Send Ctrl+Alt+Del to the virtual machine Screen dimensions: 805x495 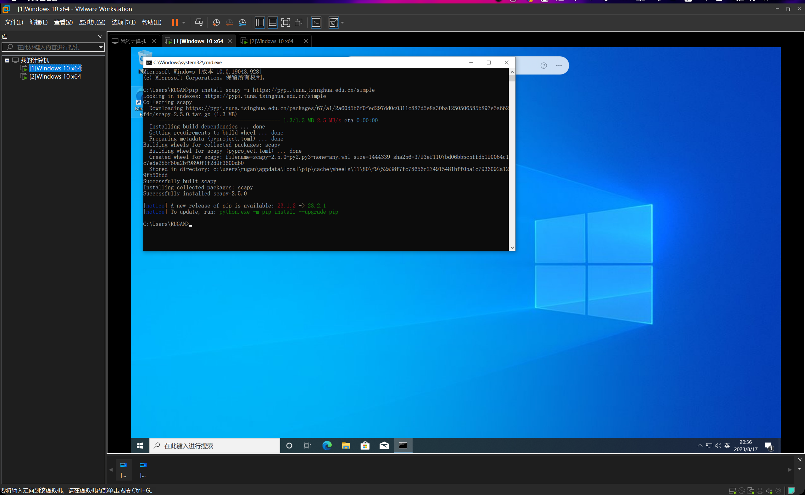click(199, 22)
